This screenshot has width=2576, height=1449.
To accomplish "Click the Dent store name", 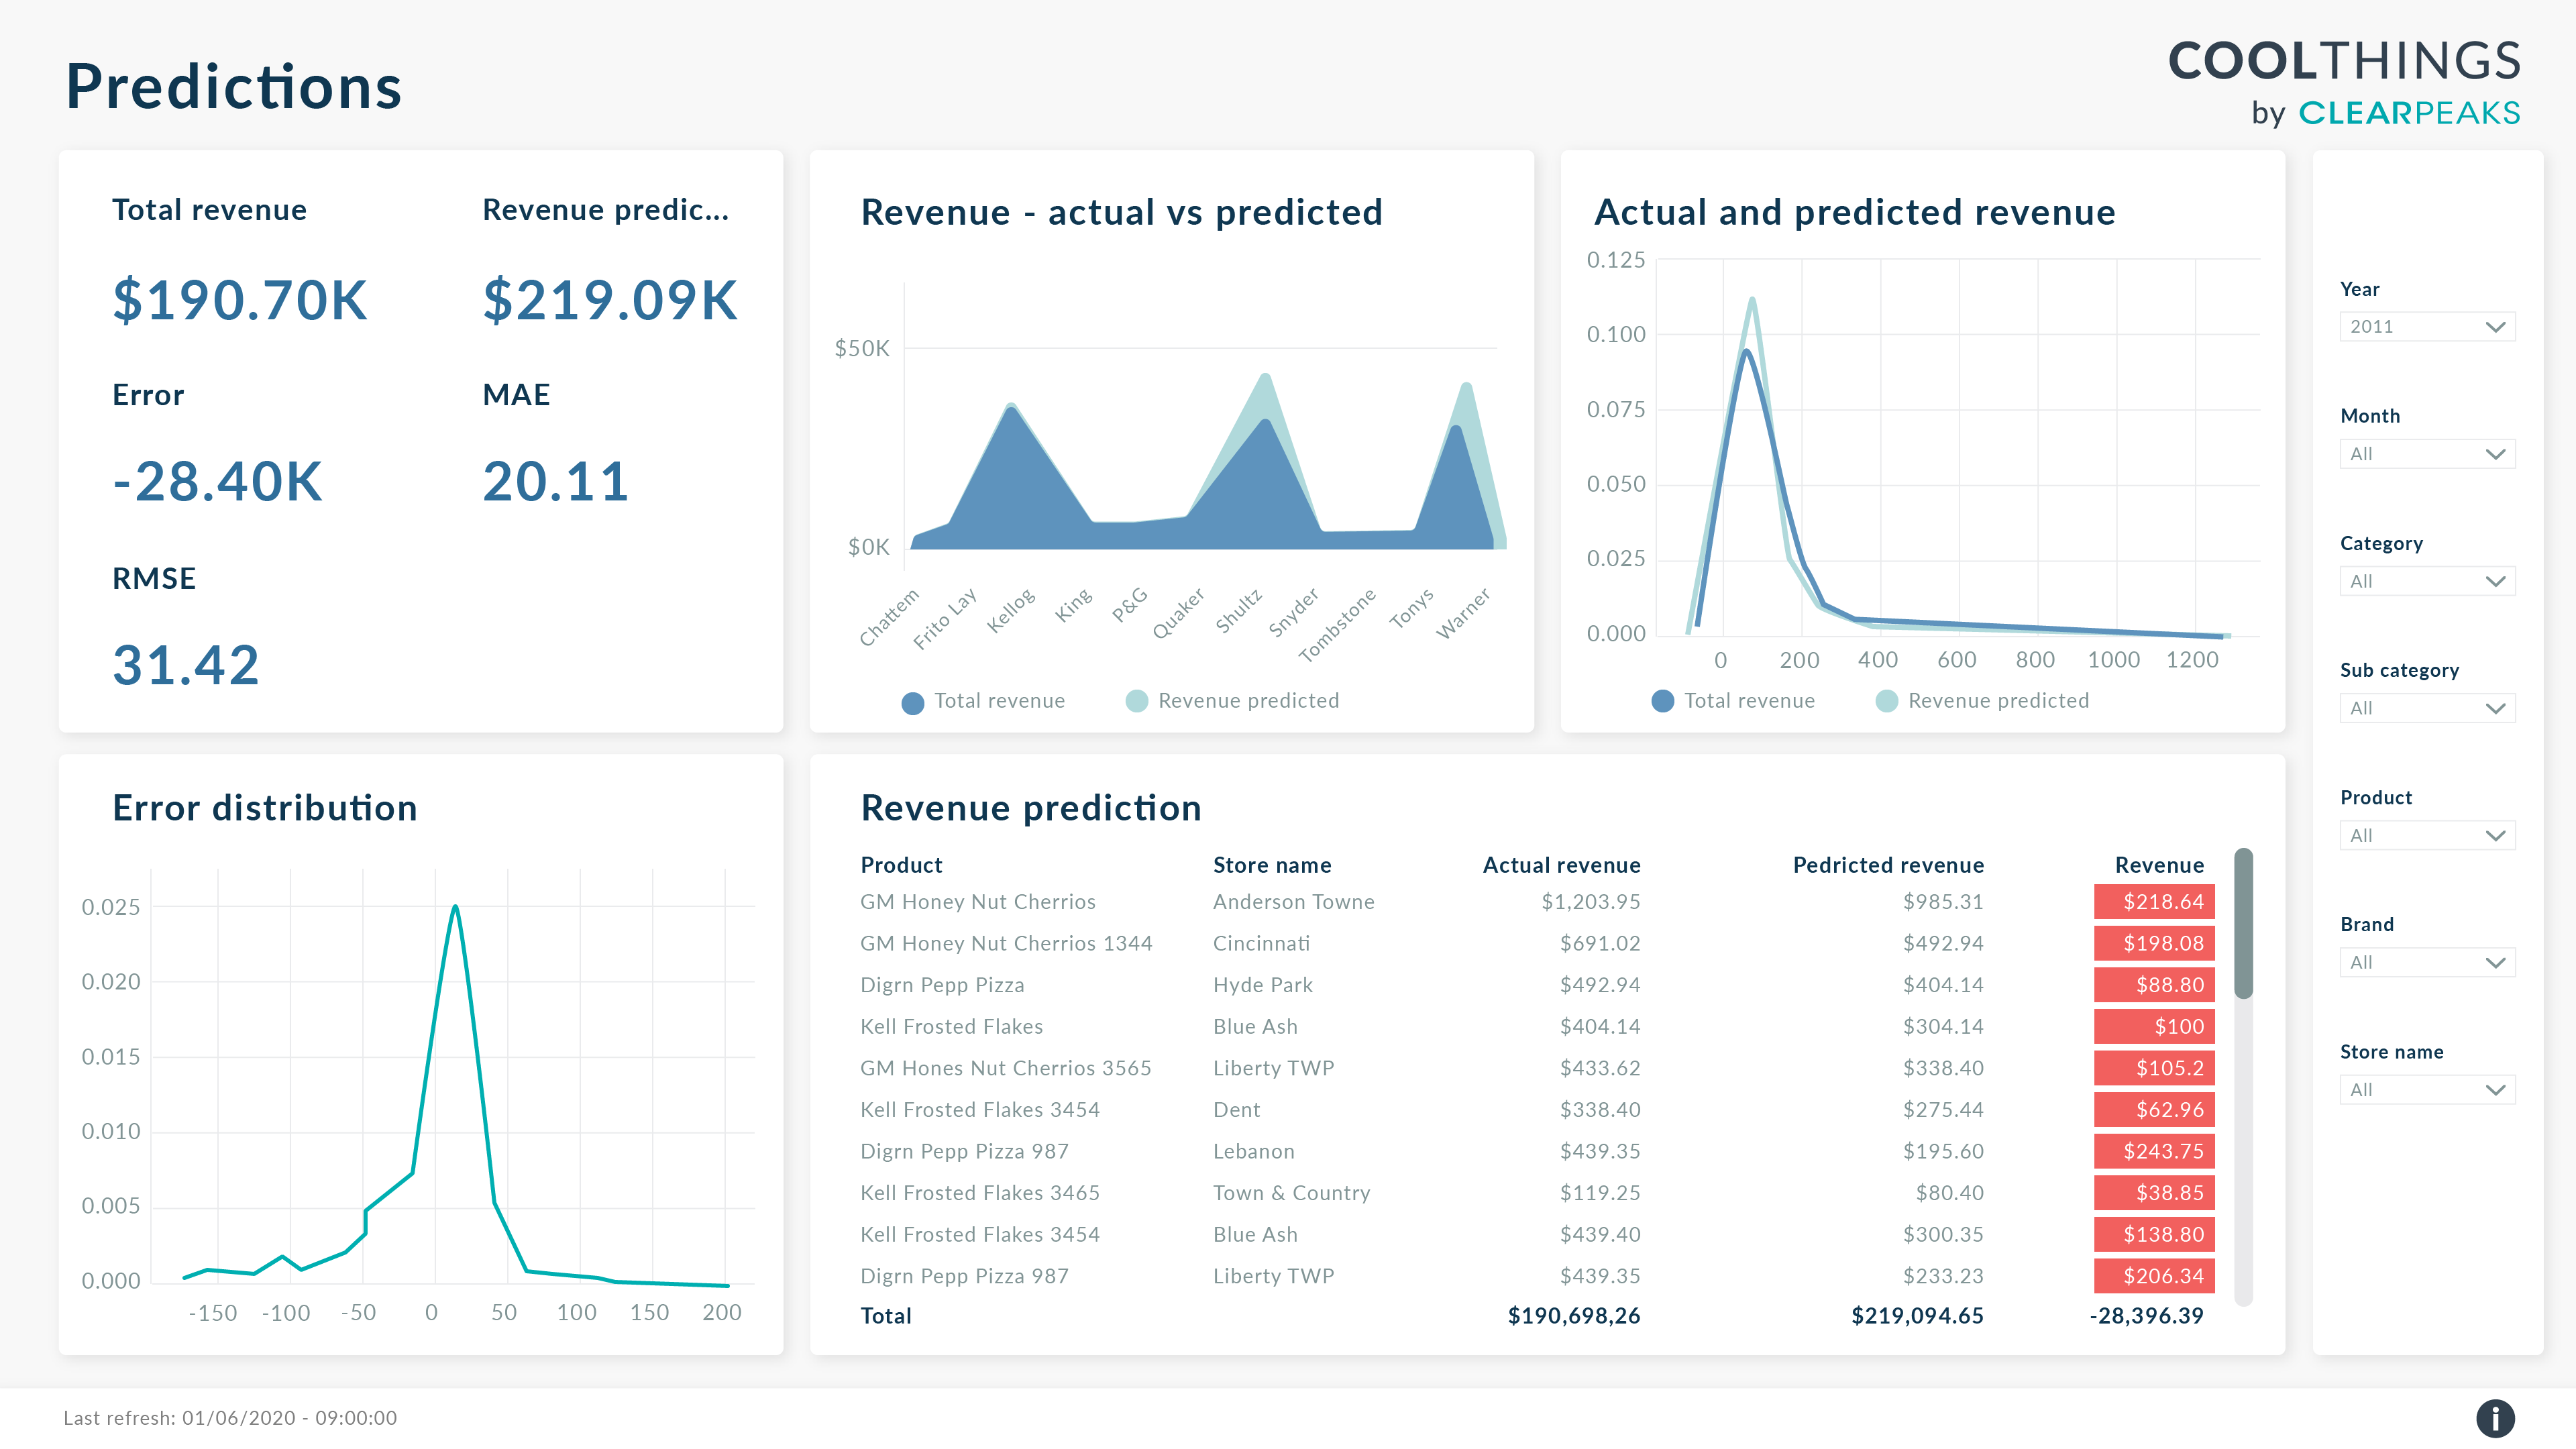I will click(x=1236, y=1110).
